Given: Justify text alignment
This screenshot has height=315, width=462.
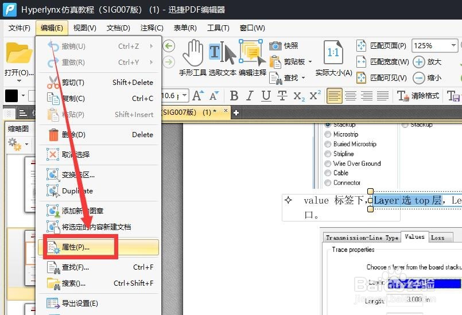Looking at the screenshot, I should click(382, 96).
